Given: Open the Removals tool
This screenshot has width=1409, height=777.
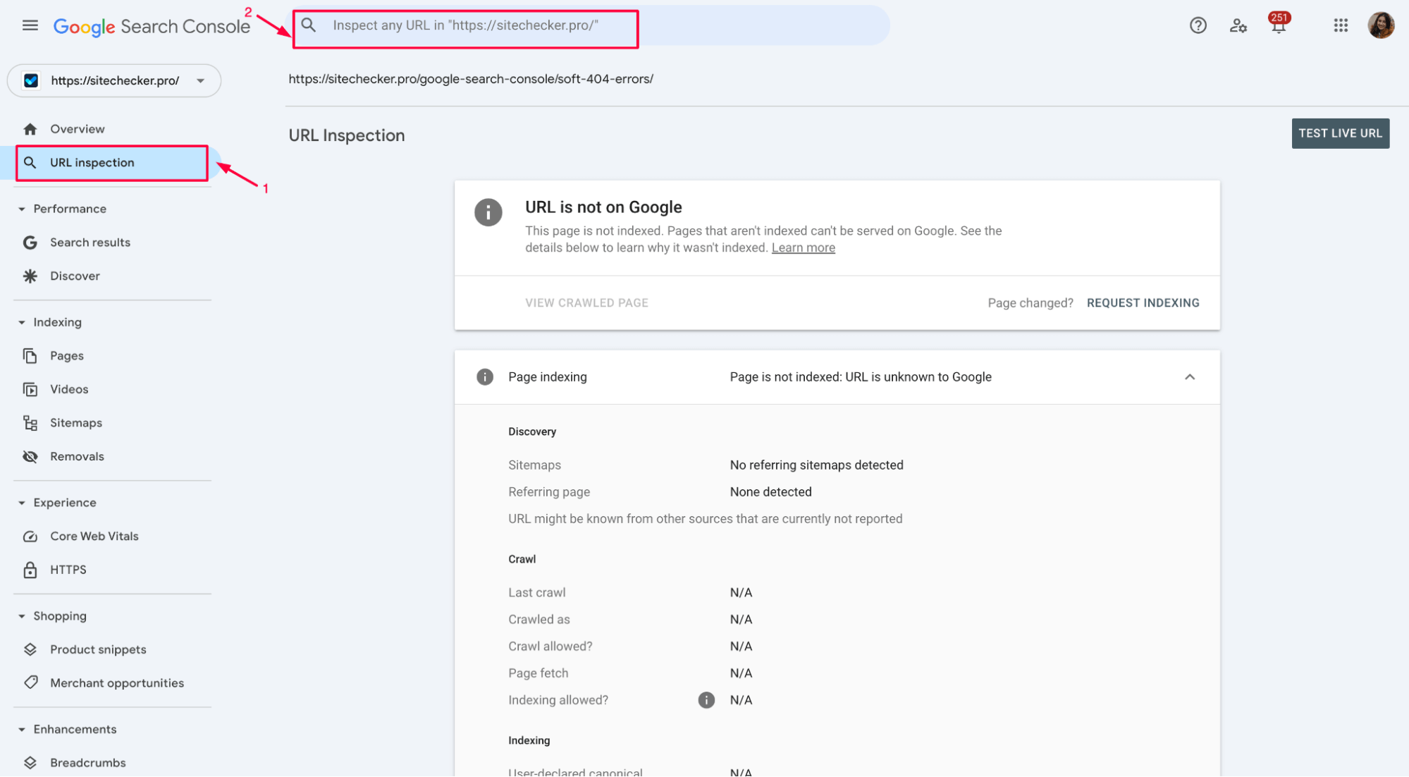Looking at the screenshot, I should coord(77,456).
